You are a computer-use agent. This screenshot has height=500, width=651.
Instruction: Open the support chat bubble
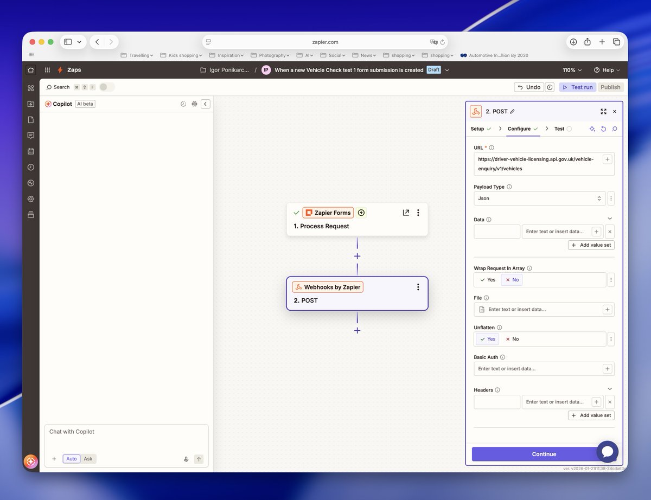pyautogui.click(x=607, y=451)
